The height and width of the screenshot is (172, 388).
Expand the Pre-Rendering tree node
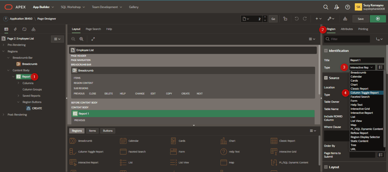4,45
